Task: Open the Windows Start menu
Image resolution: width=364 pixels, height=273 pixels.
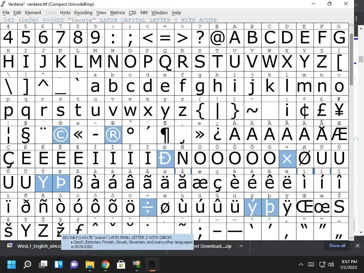Action: 11,264
